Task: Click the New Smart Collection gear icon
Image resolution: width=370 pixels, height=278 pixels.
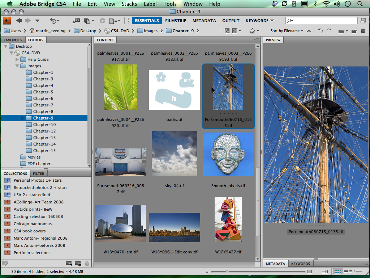Action: 78,263
